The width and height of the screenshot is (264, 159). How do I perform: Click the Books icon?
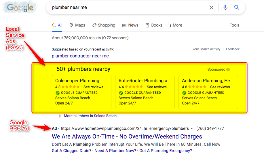(147, 25)
